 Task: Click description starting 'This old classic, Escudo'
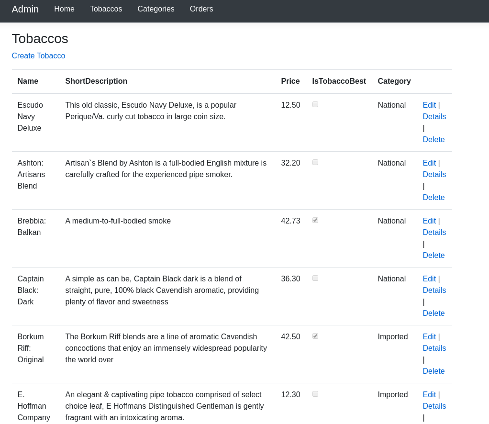tap(151, 111)
